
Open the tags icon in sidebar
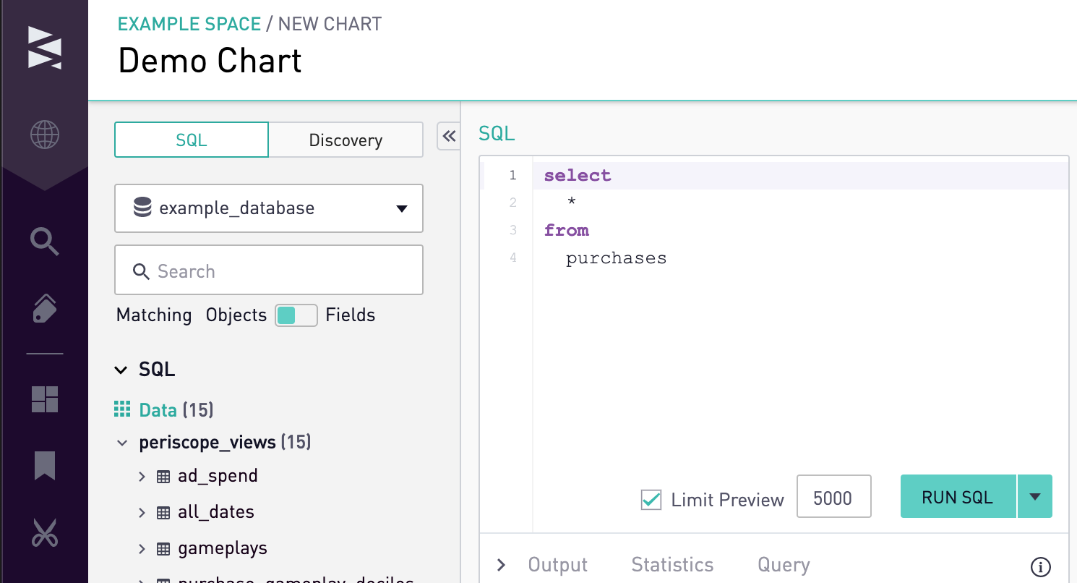point(45,309)
